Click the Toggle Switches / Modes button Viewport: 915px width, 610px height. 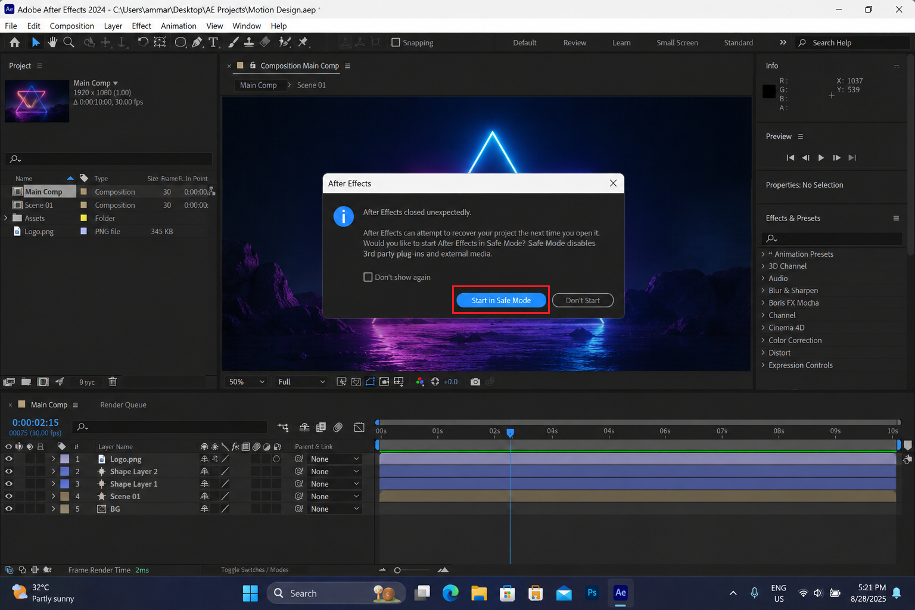[x=255, y=570]
